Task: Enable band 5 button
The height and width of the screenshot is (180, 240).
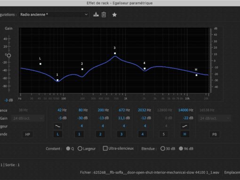Action: [x=164, y=134]
